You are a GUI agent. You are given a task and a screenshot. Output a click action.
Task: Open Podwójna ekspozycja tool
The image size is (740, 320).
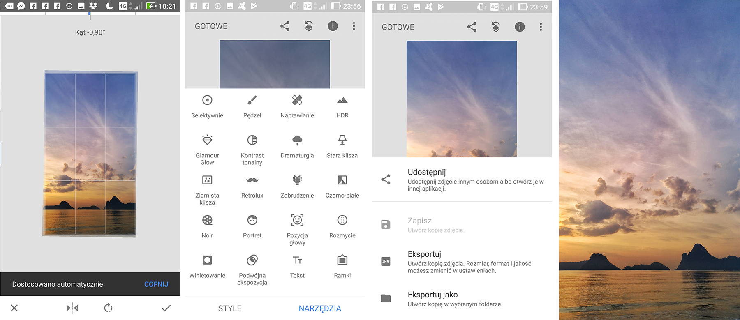point(252,270)
